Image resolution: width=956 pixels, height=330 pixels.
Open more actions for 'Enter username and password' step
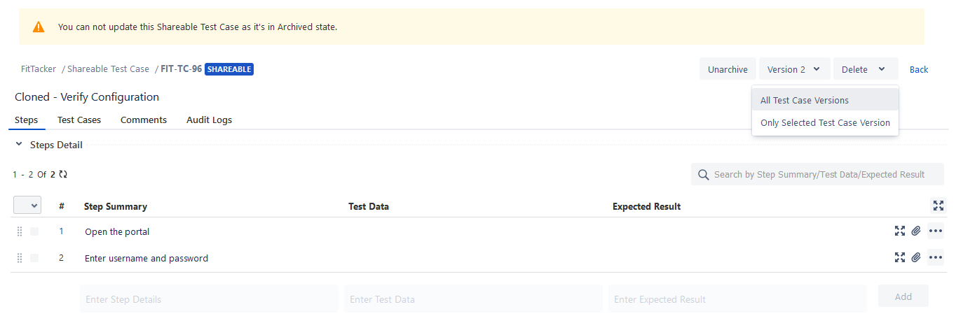point(936,257)
